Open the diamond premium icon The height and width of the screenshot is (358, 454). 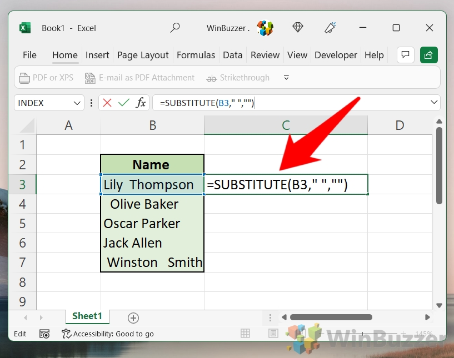[x=298, y=28]
